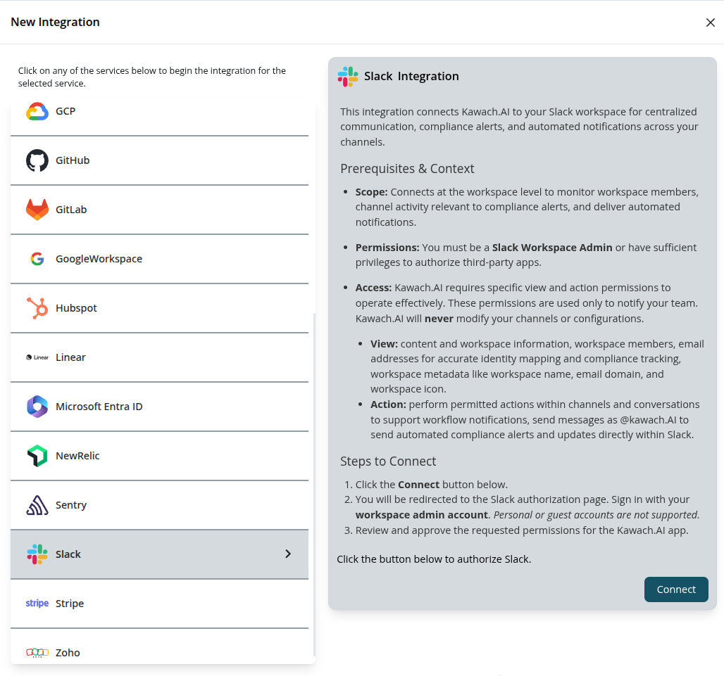Image resolution: width=724 pixels, height=676 pixels.
Task: Select the Sentry icon
Action: 37,504
